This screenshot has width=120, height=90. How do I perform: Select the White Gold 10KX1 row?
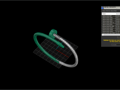point(111,28)
